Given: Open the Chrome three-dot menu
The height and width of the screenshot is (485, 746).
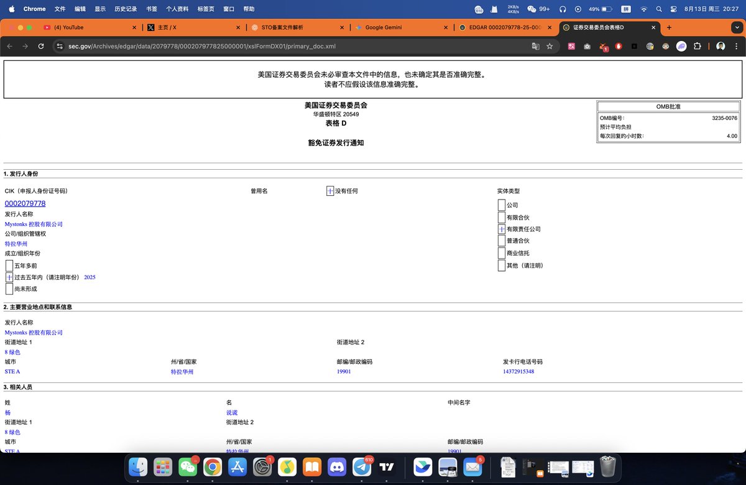Looking at the screenshot, I should pyautogui.click(x=738, y=46).
